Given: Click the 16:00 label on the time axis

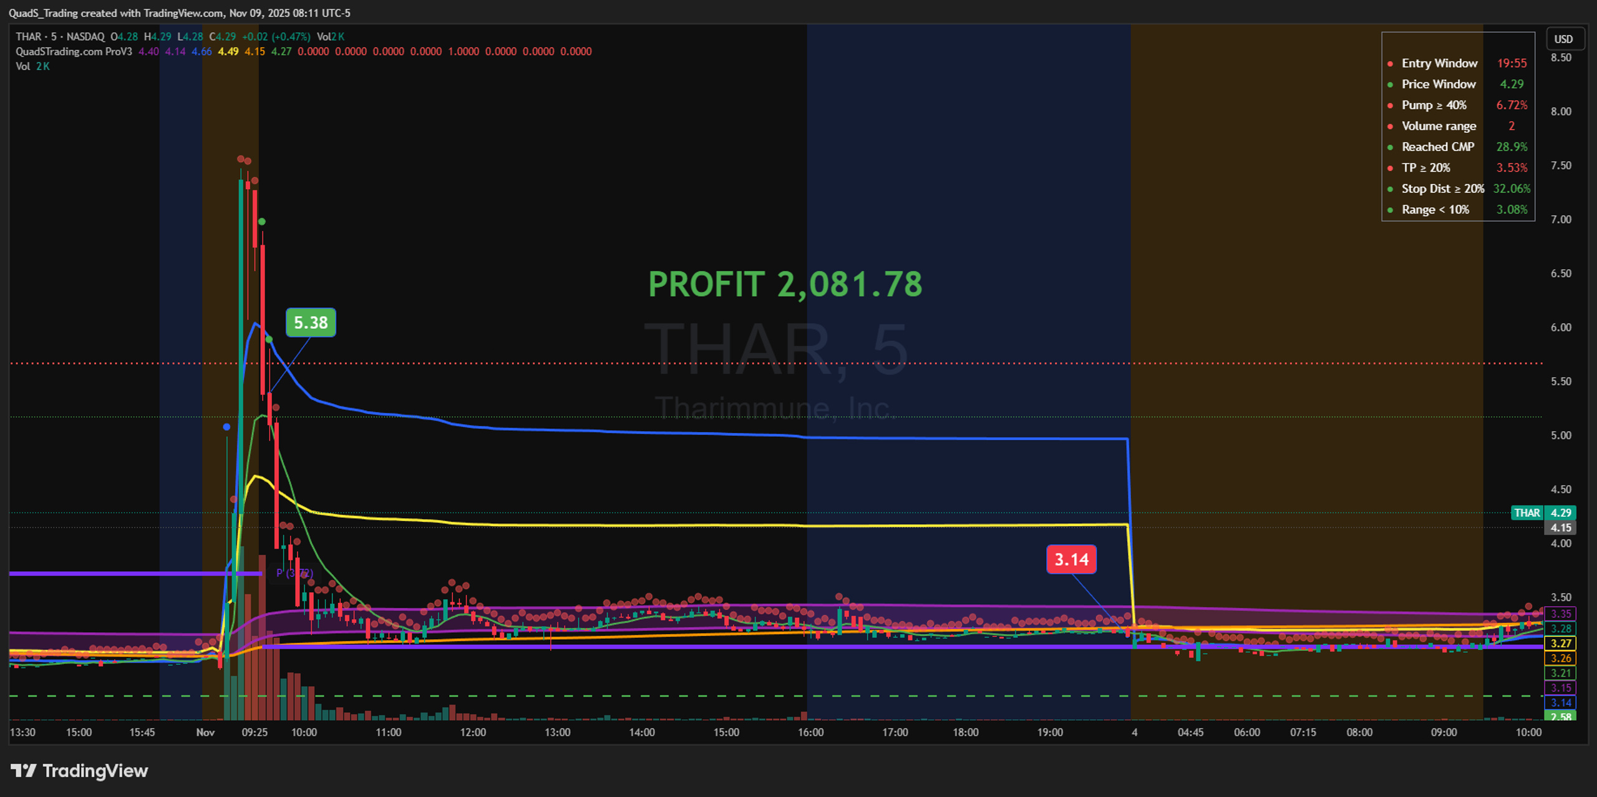Looking at the screenshot, I should click(810, 732).
